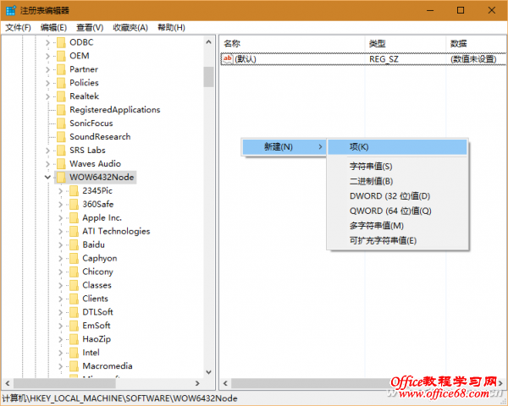Screen dimensions: 508x406
Task: Click tree pane horizontal scroll right arrow
Action: (x=197, y=383)
